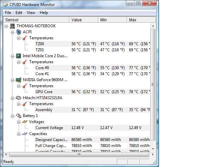
Task: Select the Current Voltage row
Action: pyautogui.click(x=92, y=128)
